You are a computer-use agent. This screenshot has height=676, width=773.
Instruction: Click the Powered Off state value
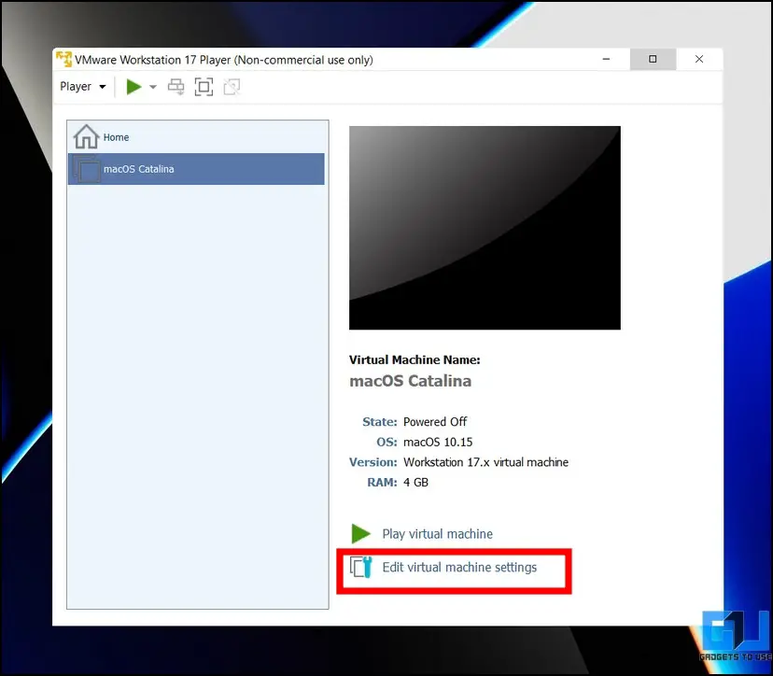pyautogui.click(x=435, y=422)
